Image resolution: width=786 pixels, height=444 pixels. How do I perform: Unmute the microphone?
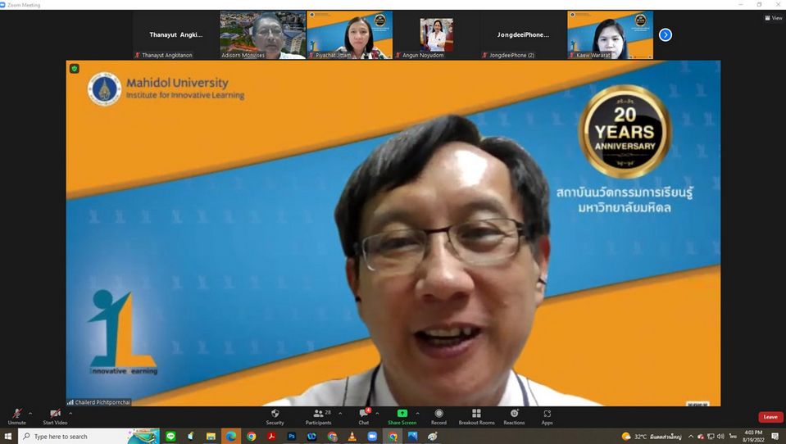pyautogui.click(x=16, y=416)
